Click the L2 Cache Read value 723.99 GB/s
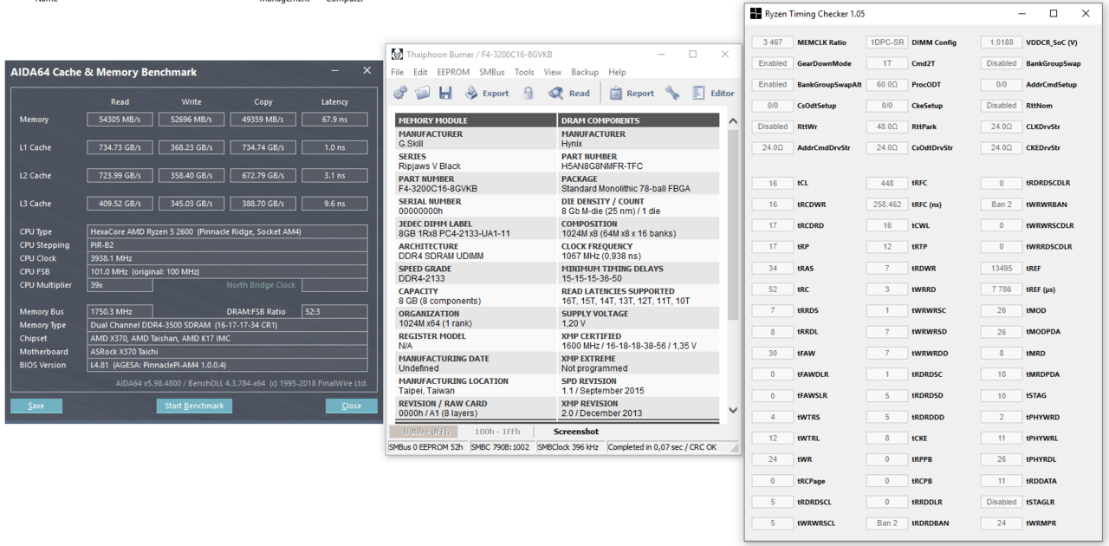Screen dimensions: 1109x546 point(120,176)
